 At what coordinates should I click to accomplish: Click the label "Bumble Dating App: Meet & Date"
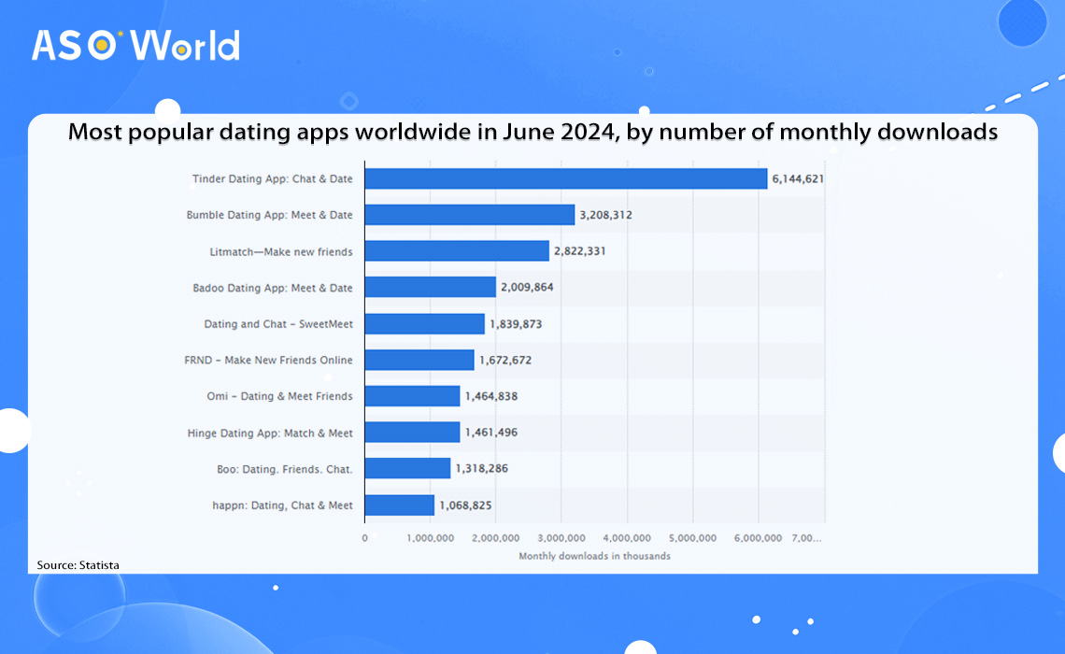[x=270, y=215]
